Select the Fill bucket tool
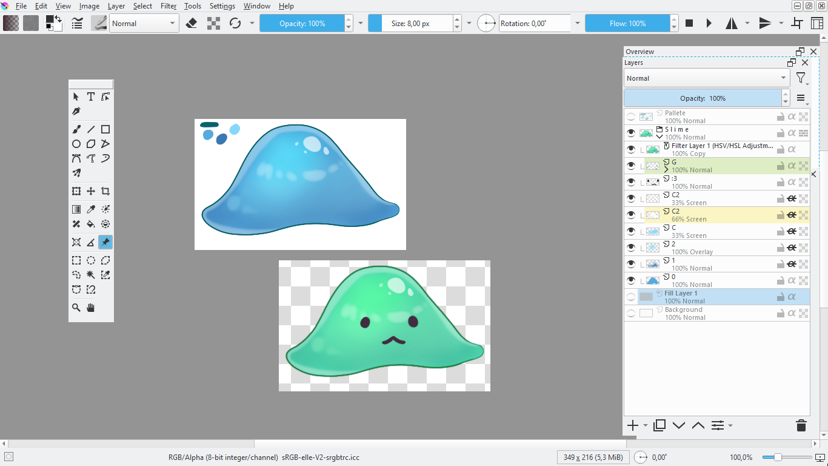The height and width of the screenshot is (466, 828). pyautogui.click(x=91, y=224)
